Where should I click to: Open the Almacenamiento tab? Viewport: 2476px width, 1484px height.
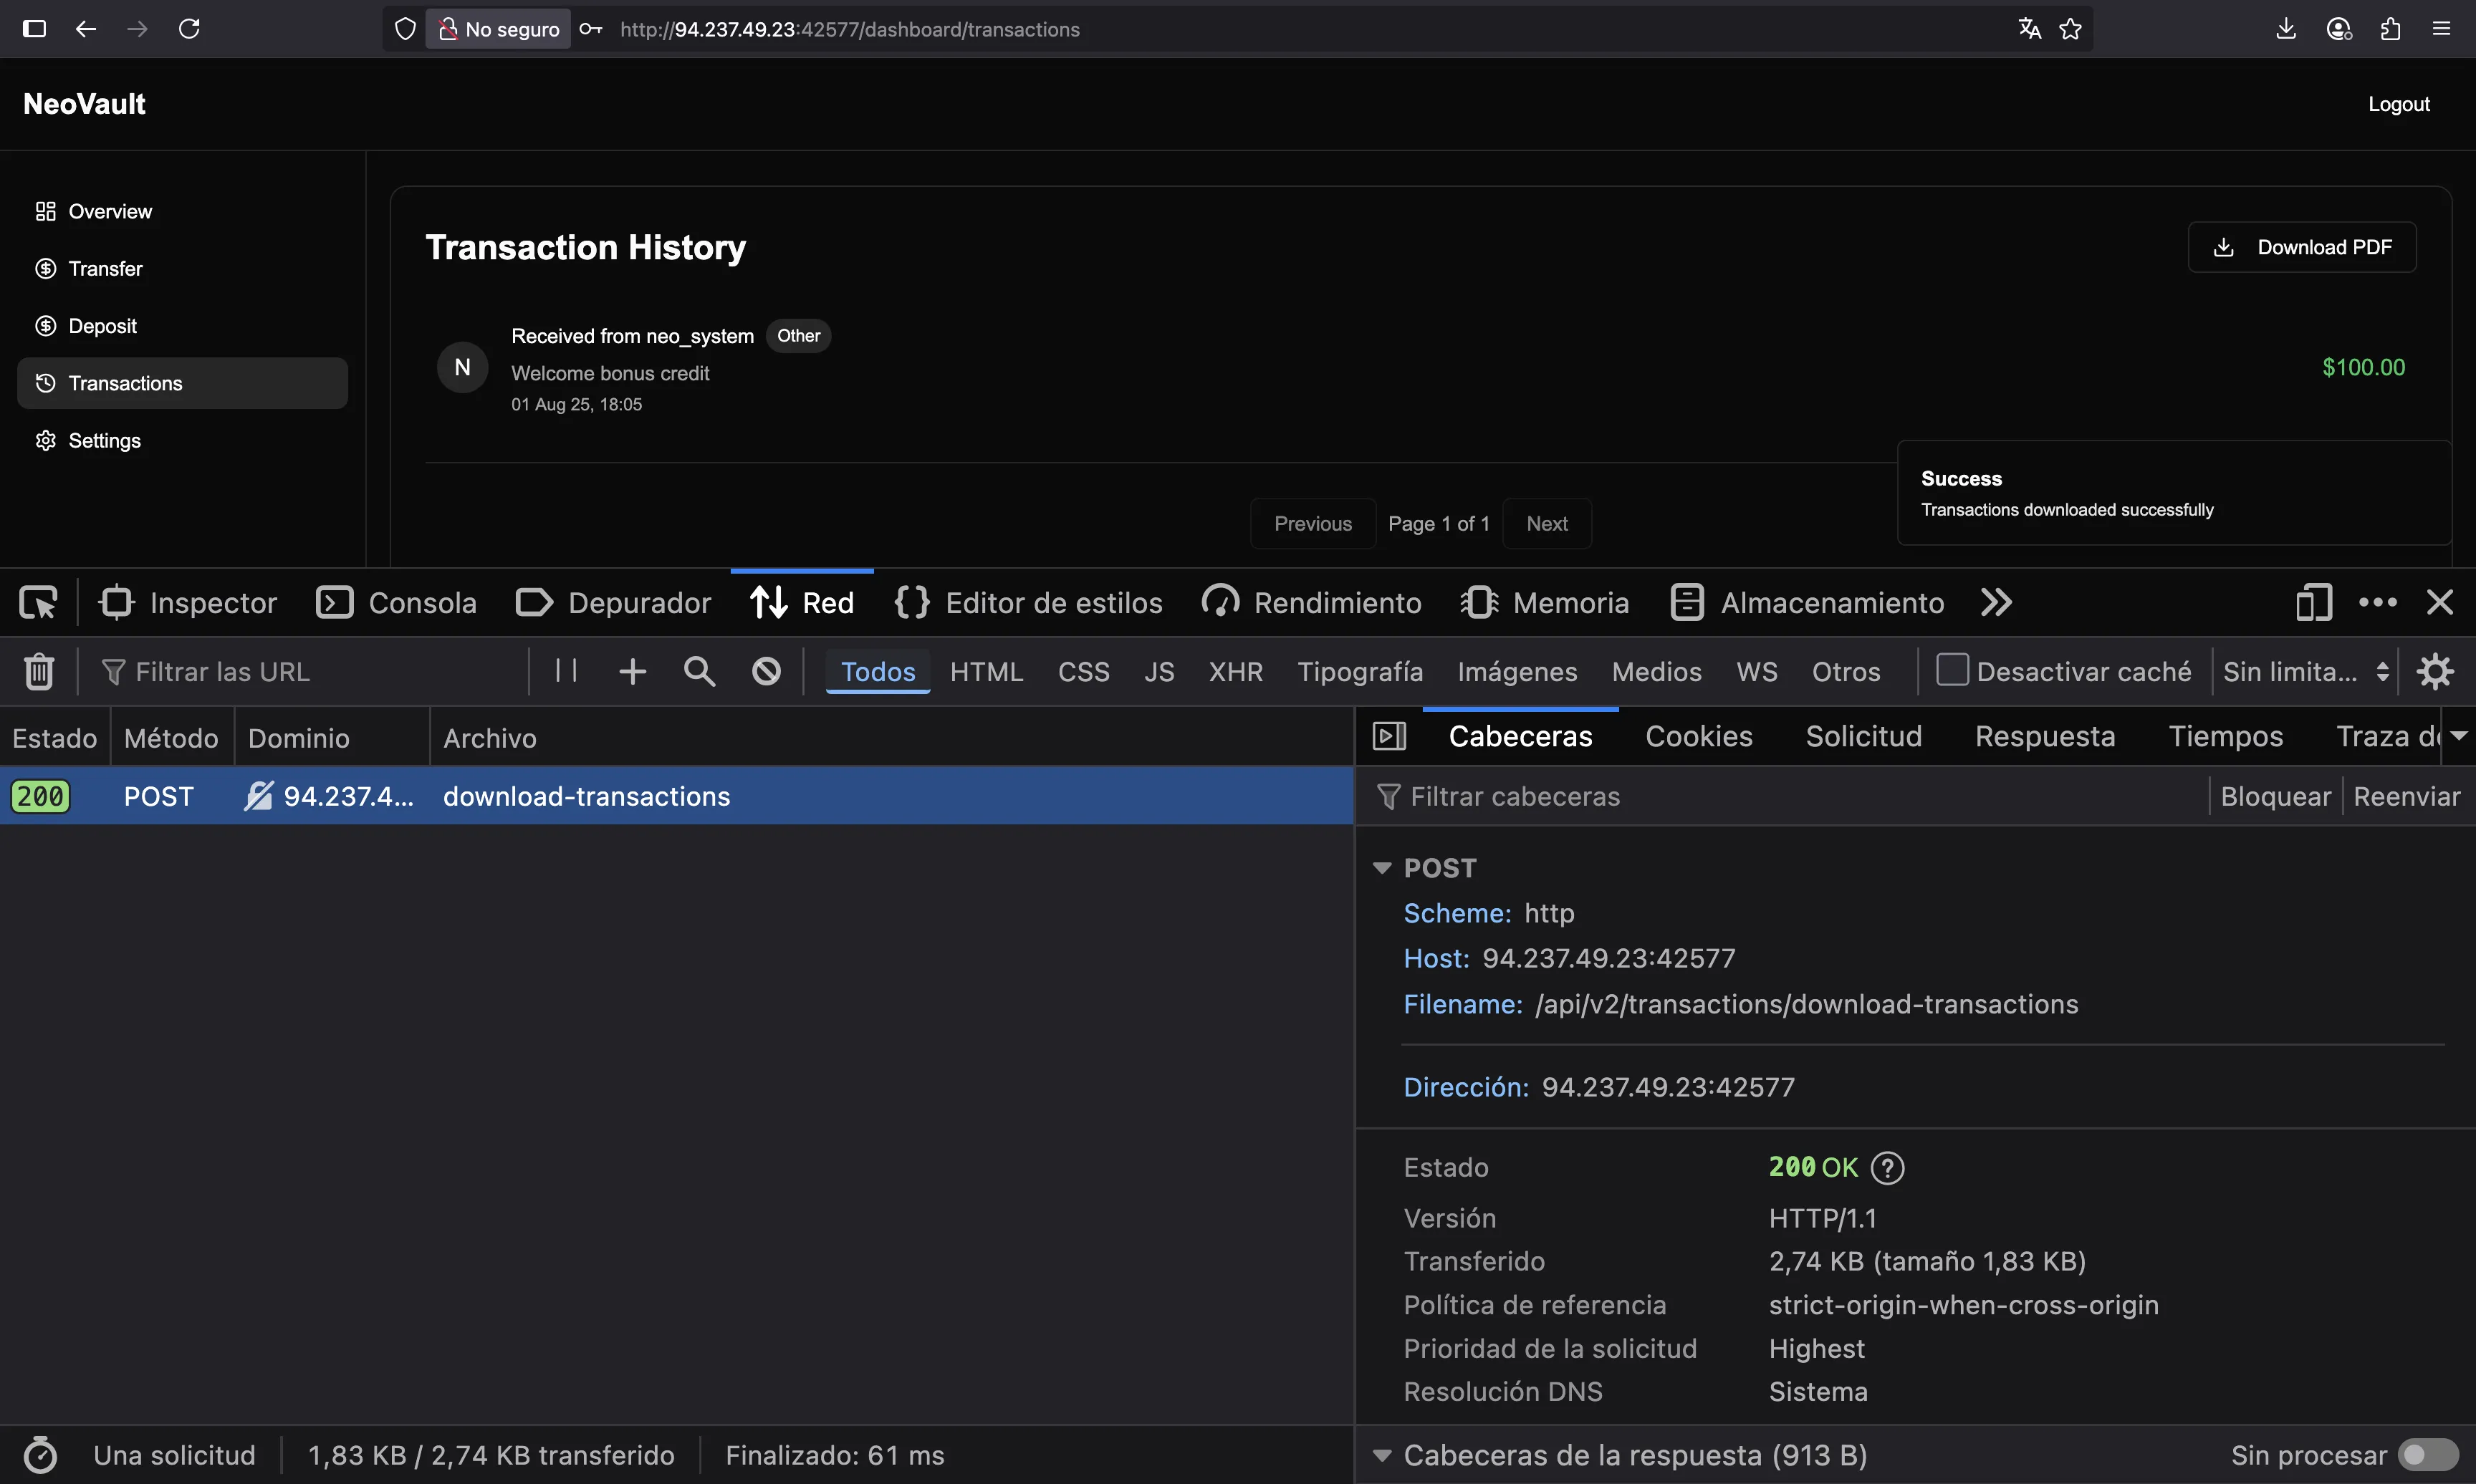1808,603
